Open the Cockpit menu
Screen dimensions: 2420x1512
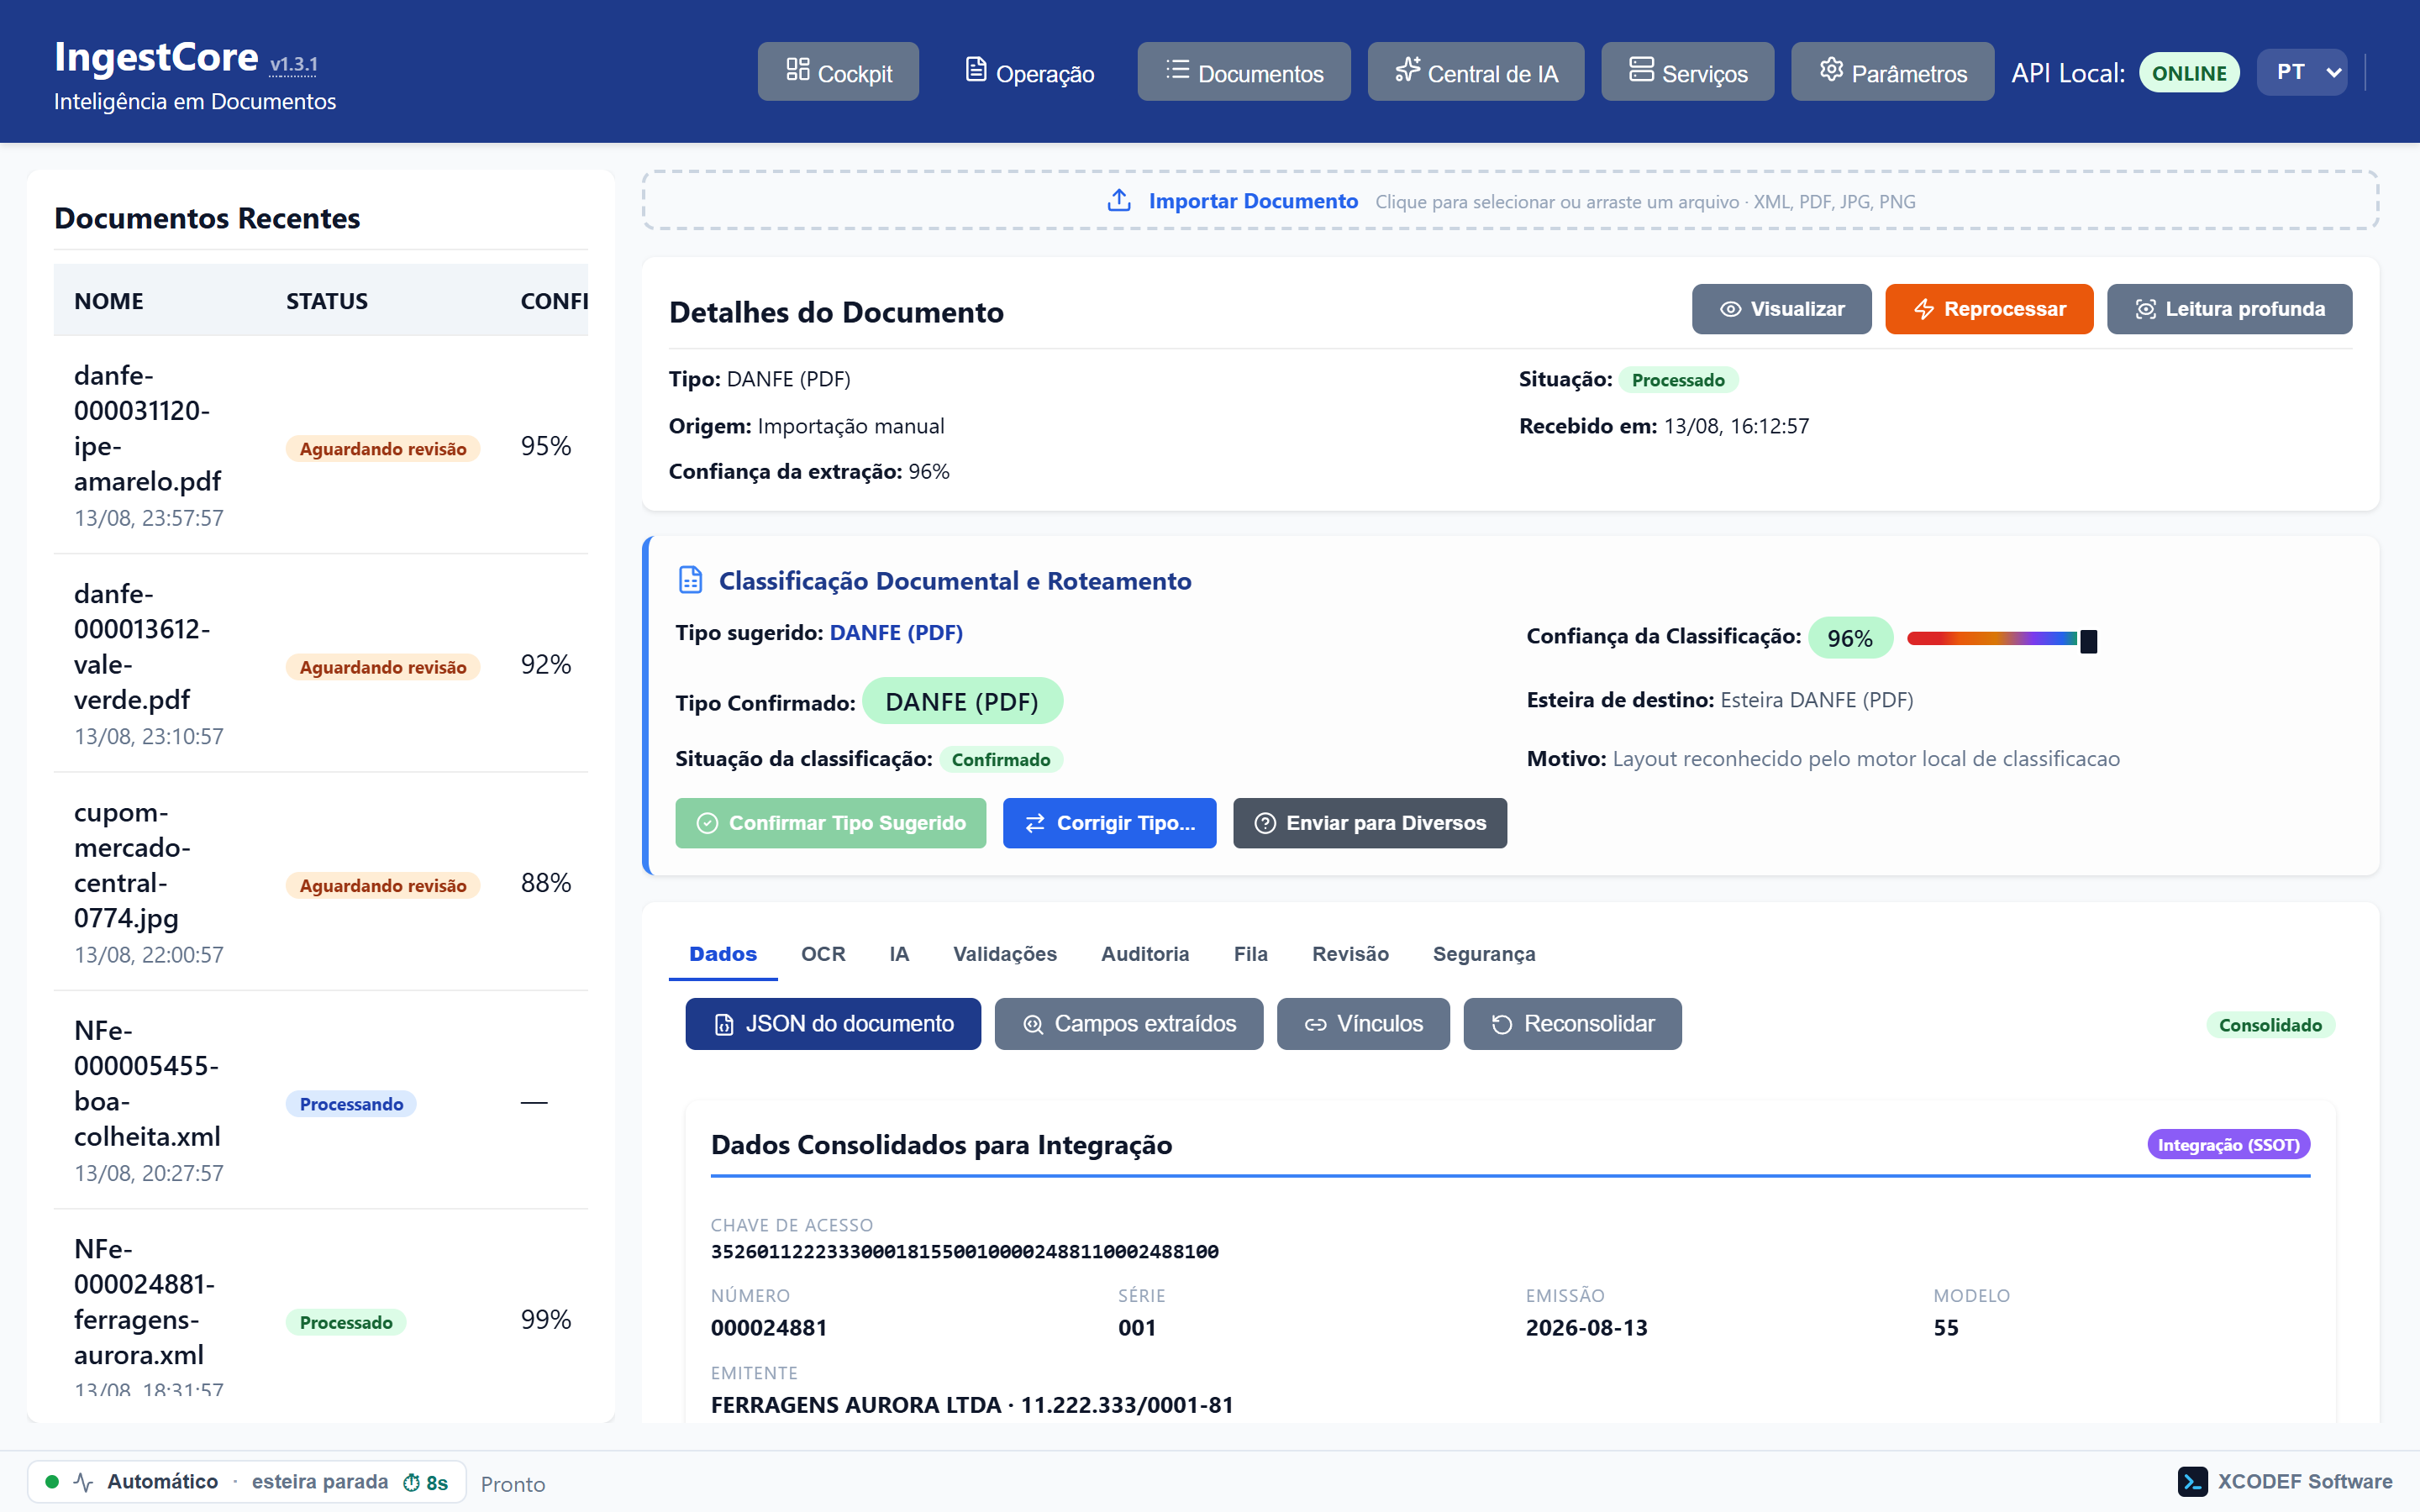(x=838, y=72)
